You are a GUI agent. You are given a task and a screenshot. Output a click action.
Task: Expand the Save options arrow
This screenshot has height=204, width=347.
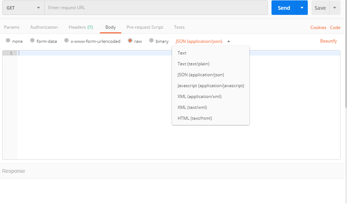335,8
